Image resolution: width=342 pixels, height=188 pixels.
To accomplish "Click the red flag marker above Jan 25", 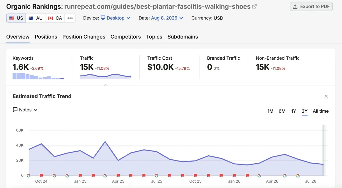I will 80,176.
